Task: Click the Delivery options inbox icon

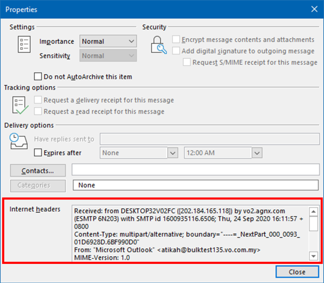Action: (x=18, y=142)
